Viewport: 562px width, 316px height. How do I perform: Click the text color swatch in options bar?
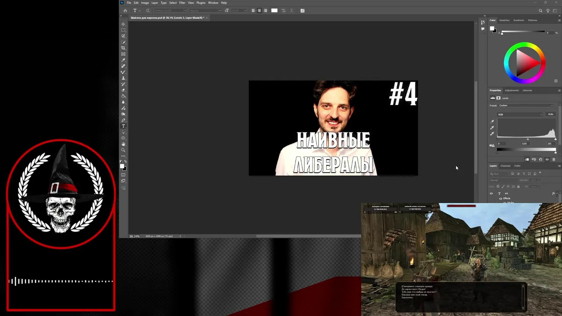tap(274, 11)
